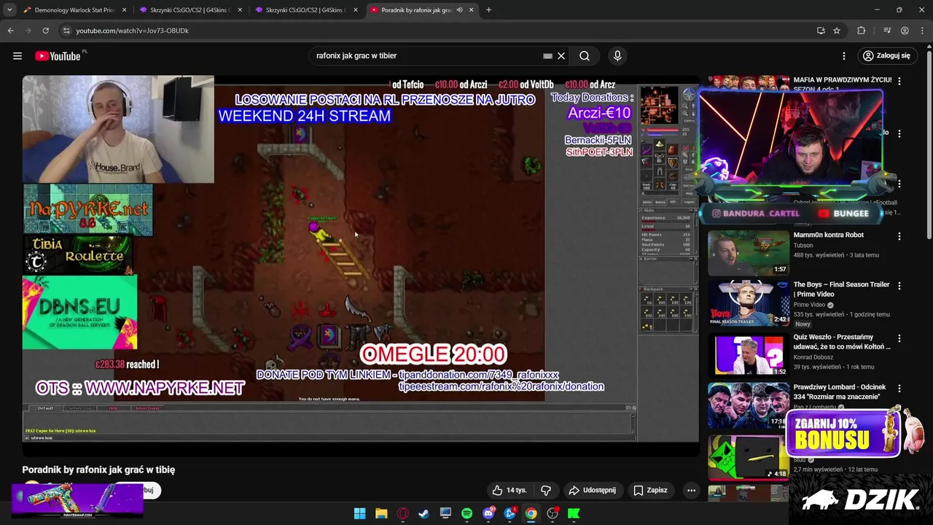Select the Poradnik by rafonix tab

tap(421, 10)
